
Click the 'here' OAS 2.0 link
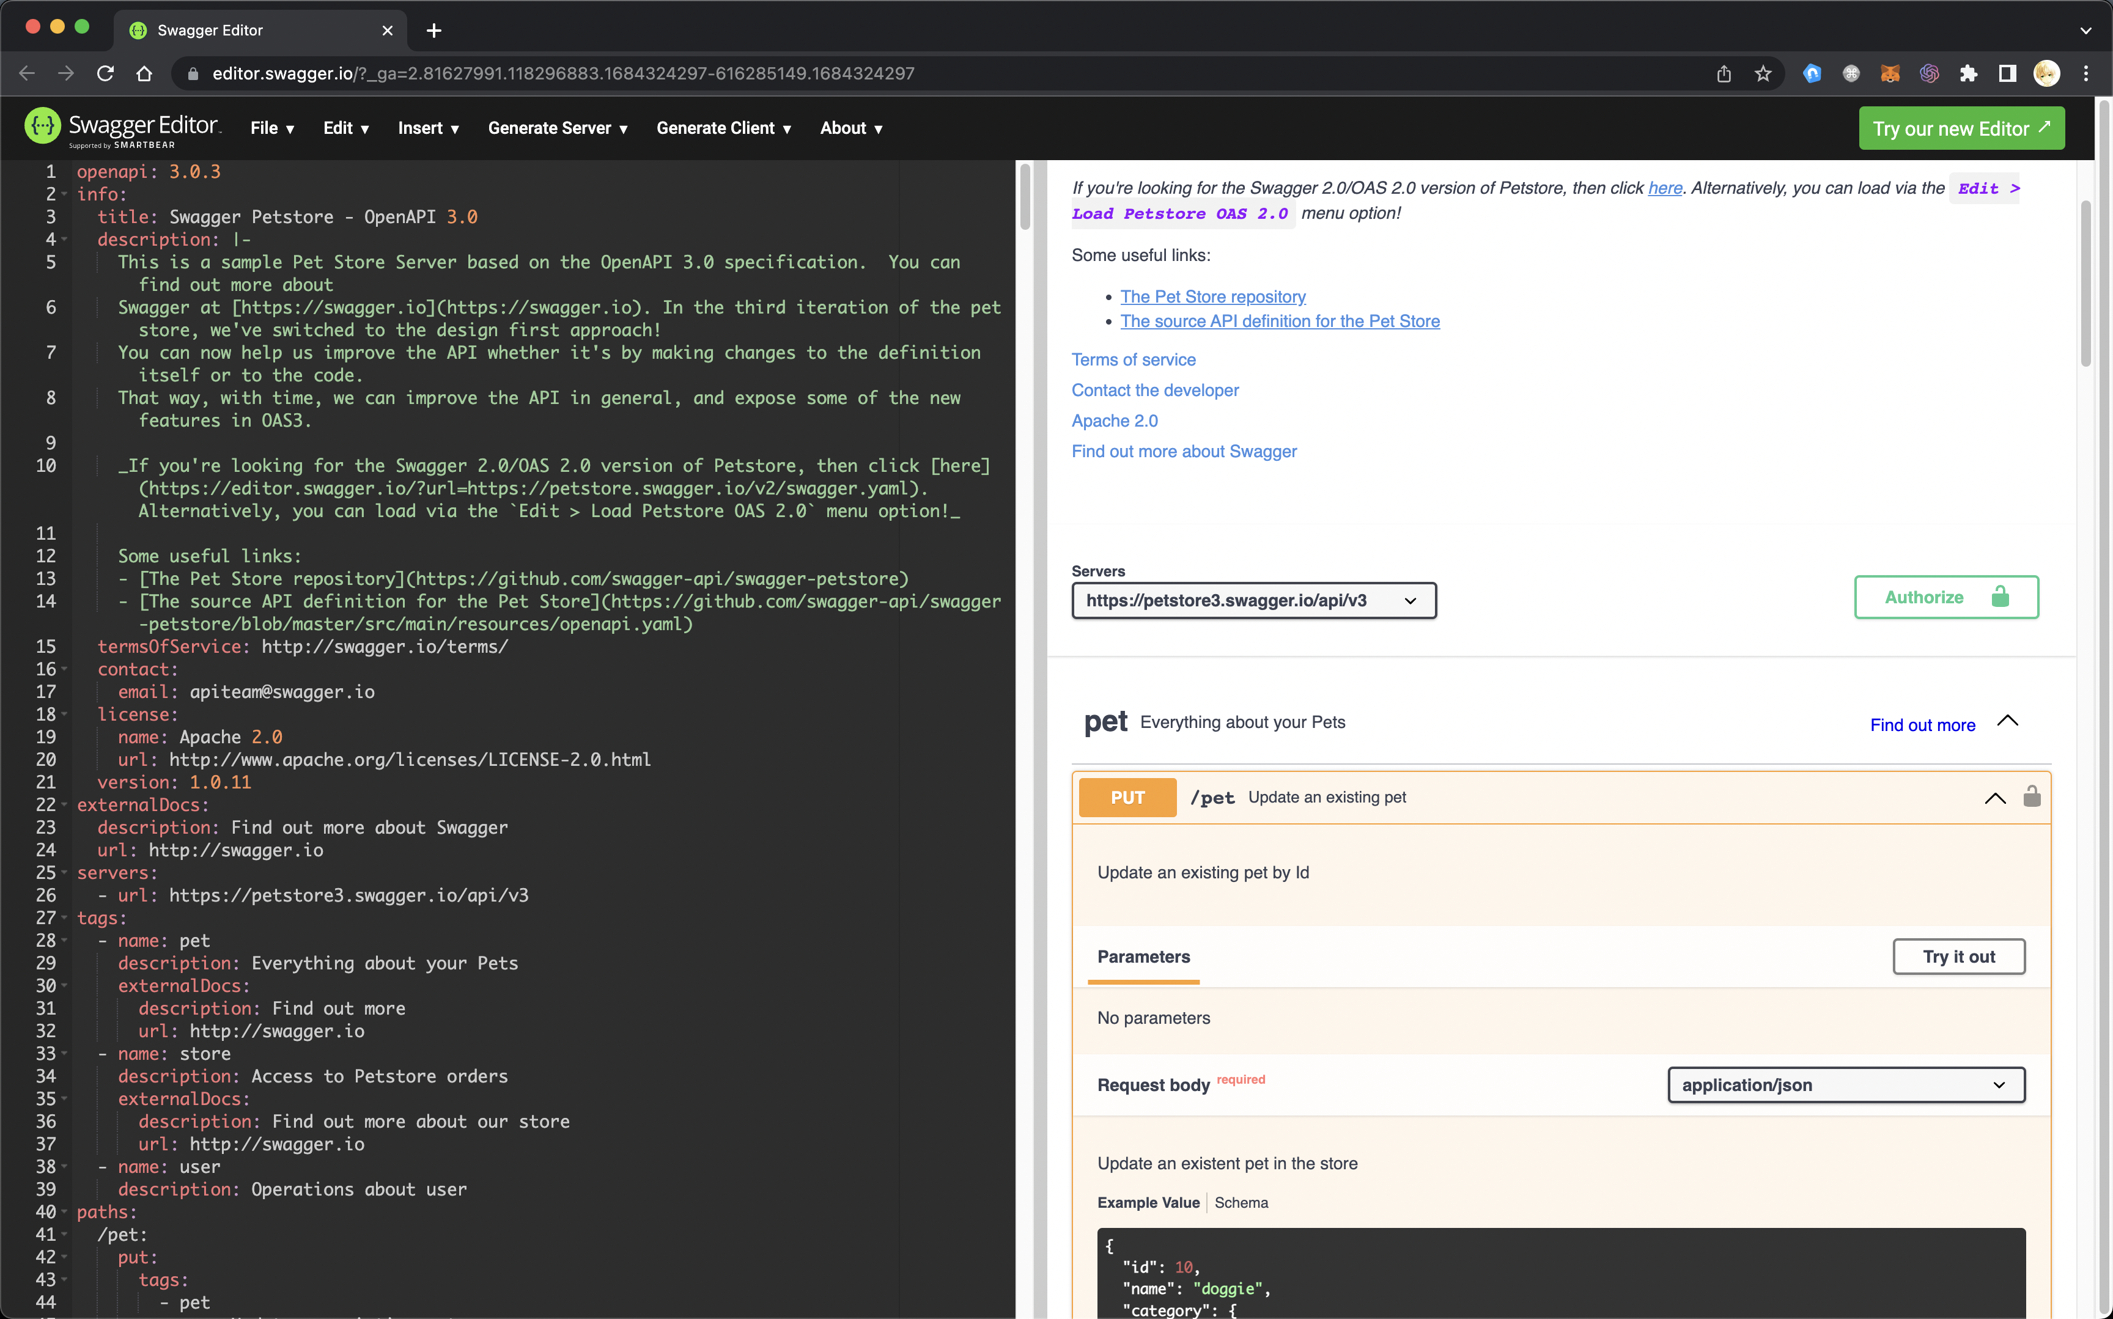1665,188
